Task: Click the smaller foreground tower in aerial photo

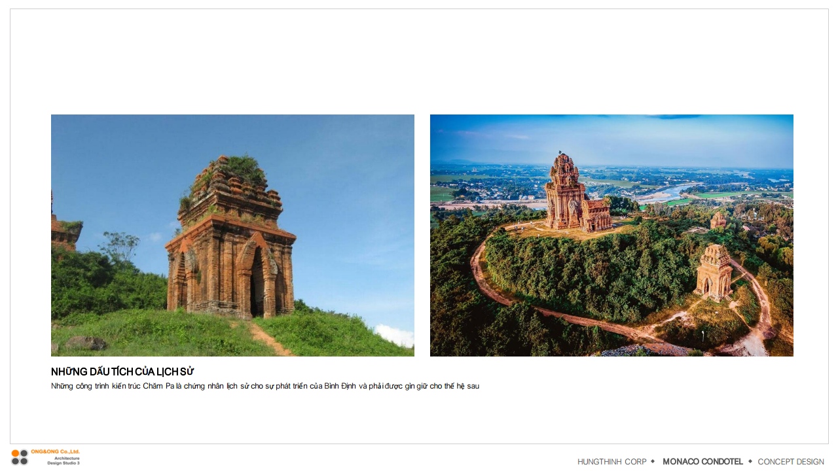Action: point(714,272)
